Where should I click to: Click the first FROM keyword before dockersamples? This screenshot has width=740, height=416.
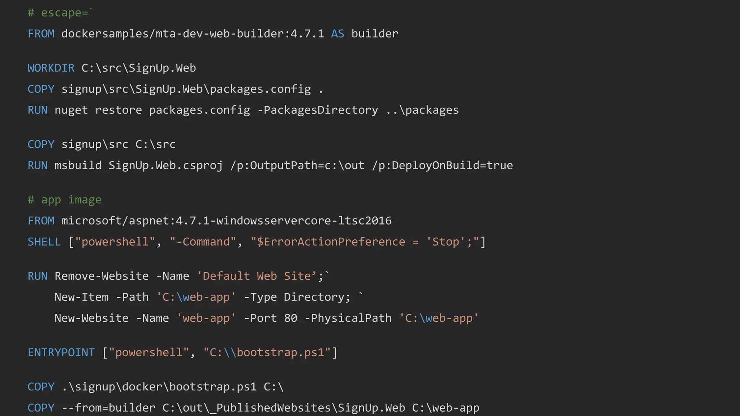tap(41, 34)
